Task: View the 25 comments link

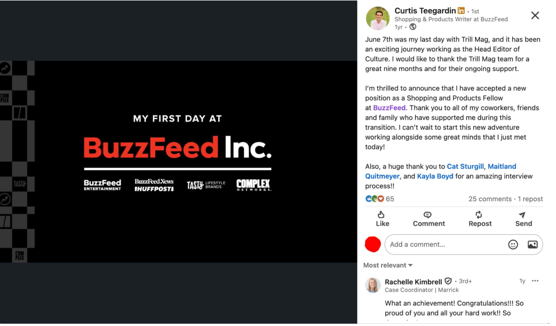Action: [x=490, y=199]
